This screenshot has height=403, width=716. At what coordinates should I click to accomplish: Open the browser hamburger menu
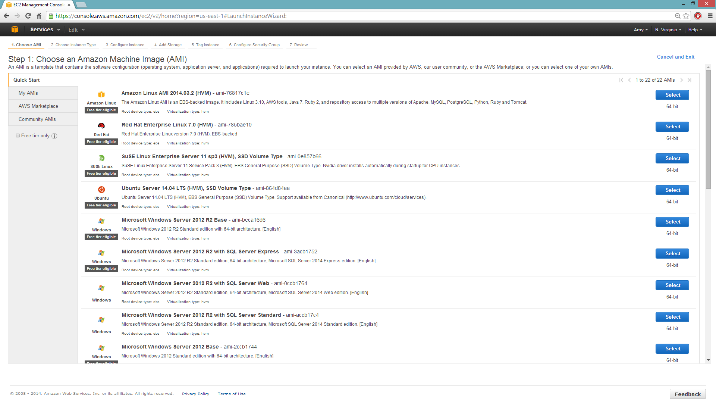pyautogui.click(x=710, y=16)
